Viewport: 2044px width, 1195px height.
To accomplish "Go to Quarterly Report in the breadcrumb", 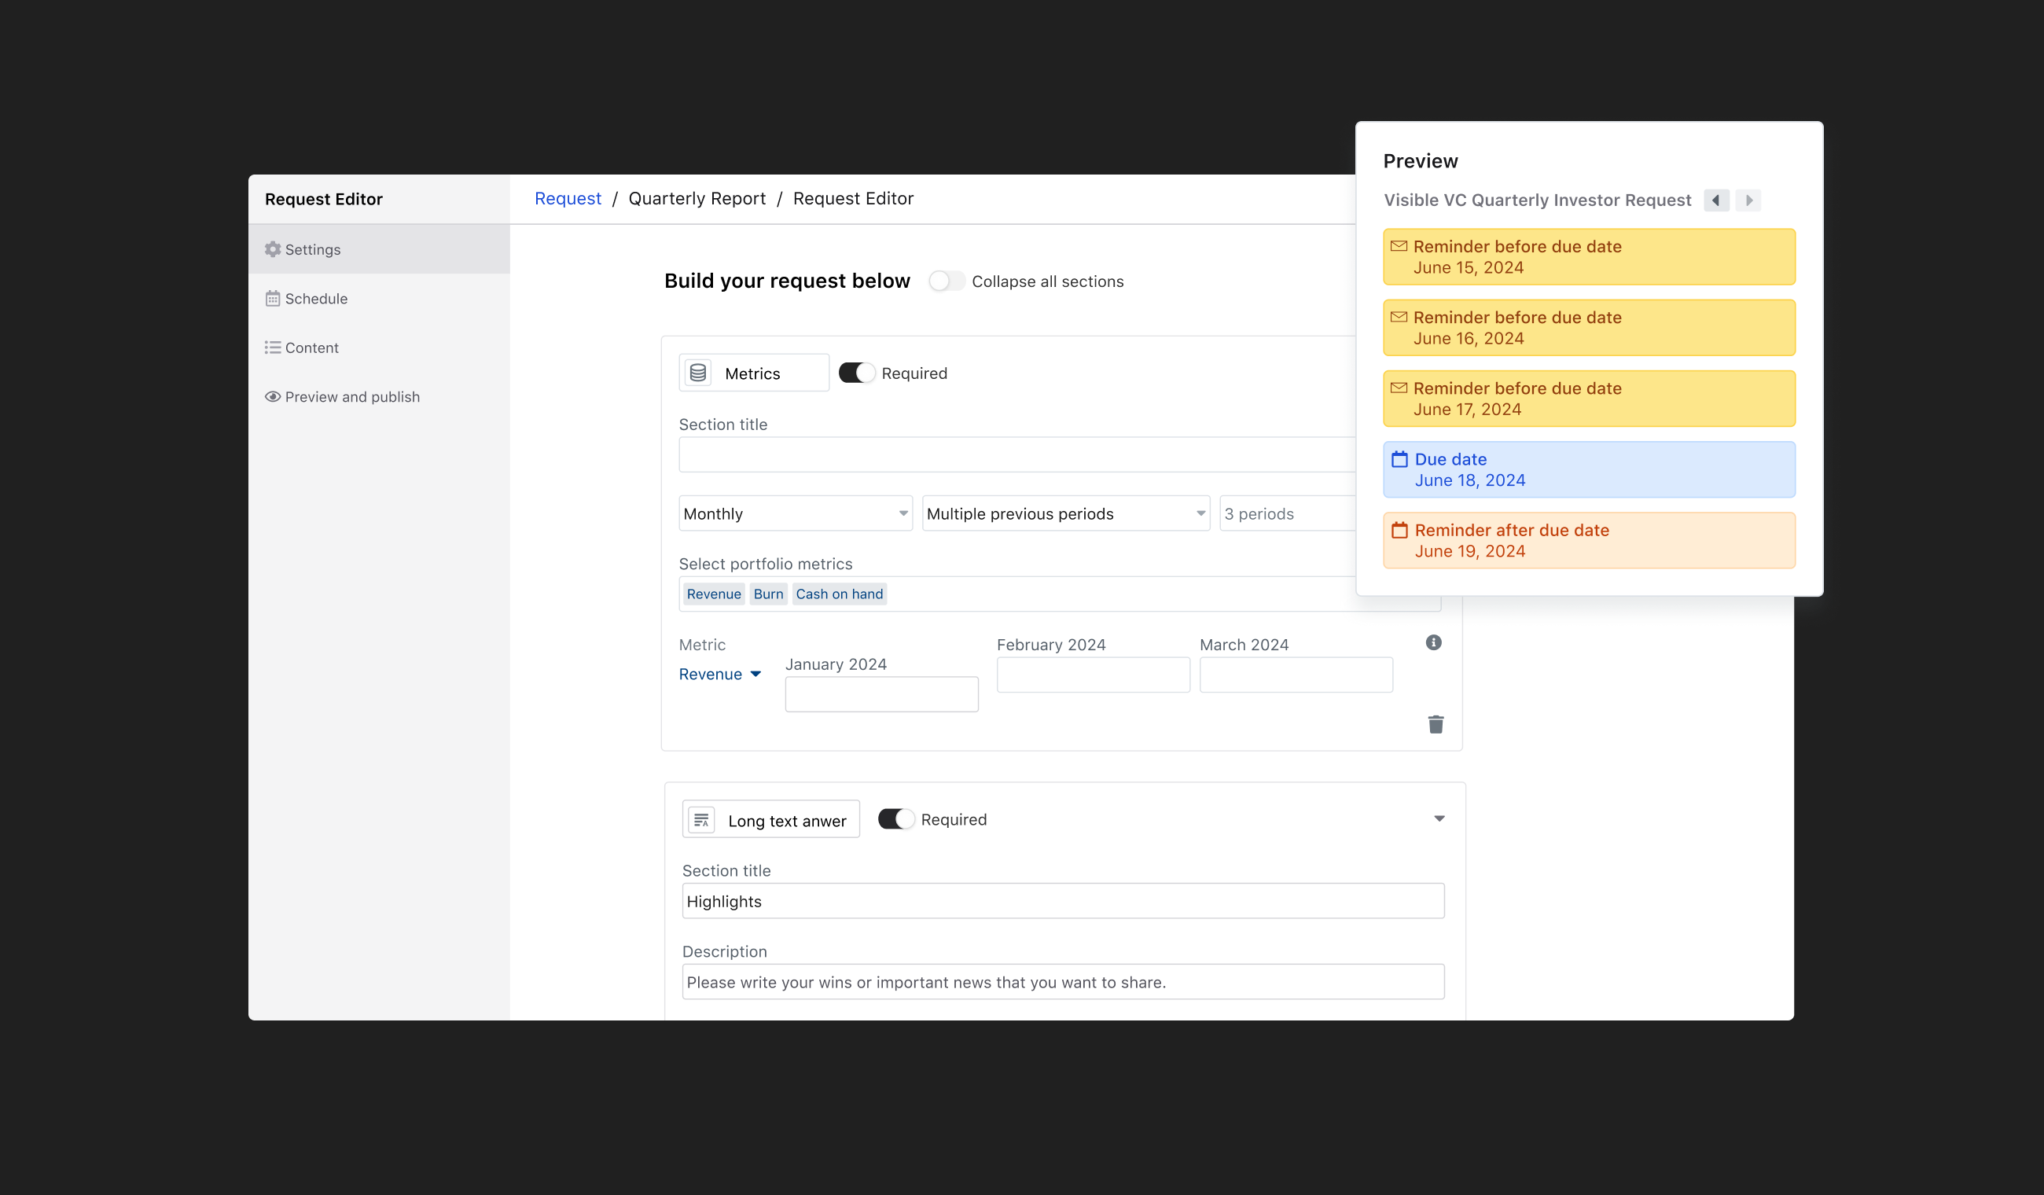I will pyautogui.click(x=697, y=198).
